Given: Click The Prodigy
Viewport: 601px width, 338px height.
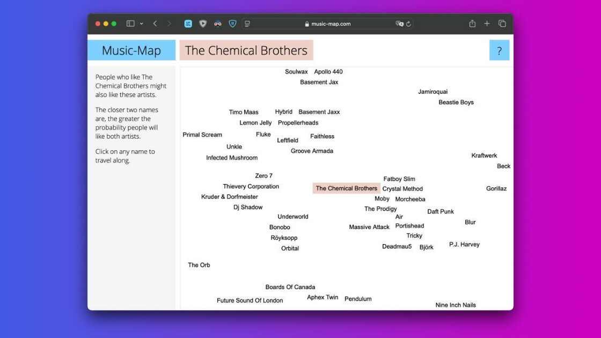Looking at the screenshot, I should coord(380,209).
